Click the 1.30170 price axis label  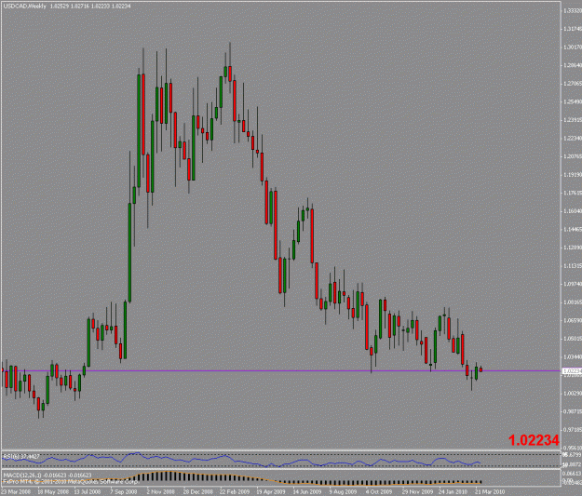pyautogui.click(x=573, y=47)
